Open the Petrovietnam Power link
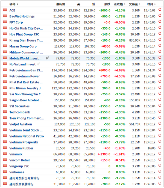Screen dimensions: 164x188 [25, 76]
